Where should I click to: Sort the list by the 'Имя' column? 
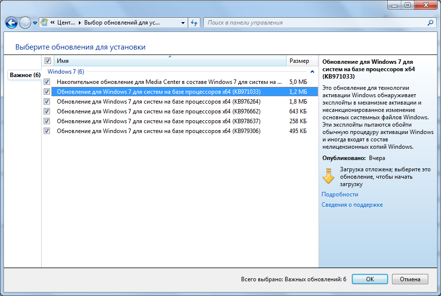(170, 60)
